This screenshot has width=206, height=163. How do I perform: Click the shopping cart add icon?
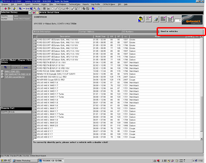pos(170,19)
